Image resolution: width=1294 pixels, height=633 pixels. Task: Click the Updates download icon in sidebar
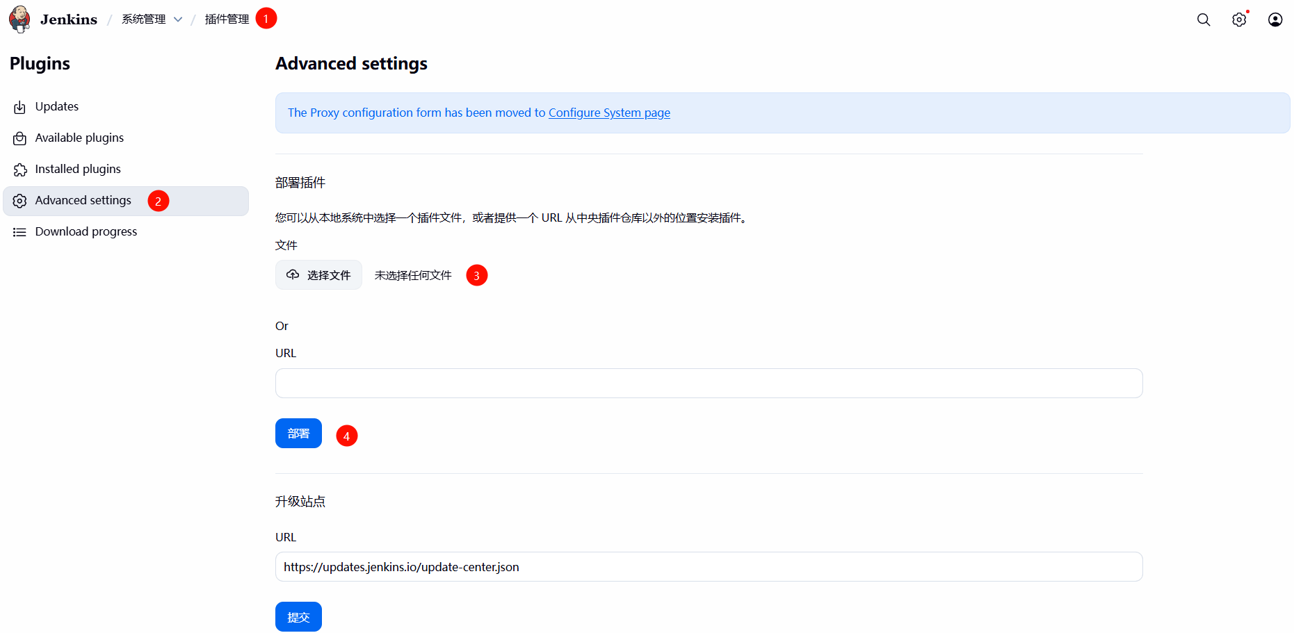(20, 107)
